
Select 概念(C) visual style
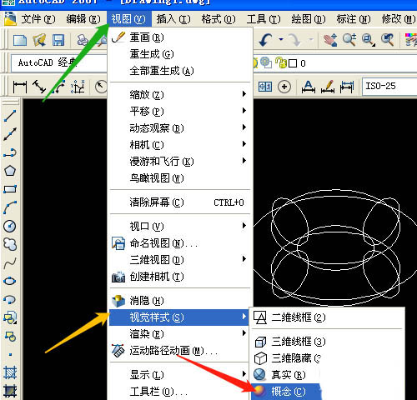286,392
